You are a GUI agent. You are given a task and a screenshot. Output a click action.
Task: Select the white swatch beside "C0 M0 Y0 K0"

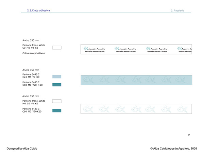coord(57,48)
